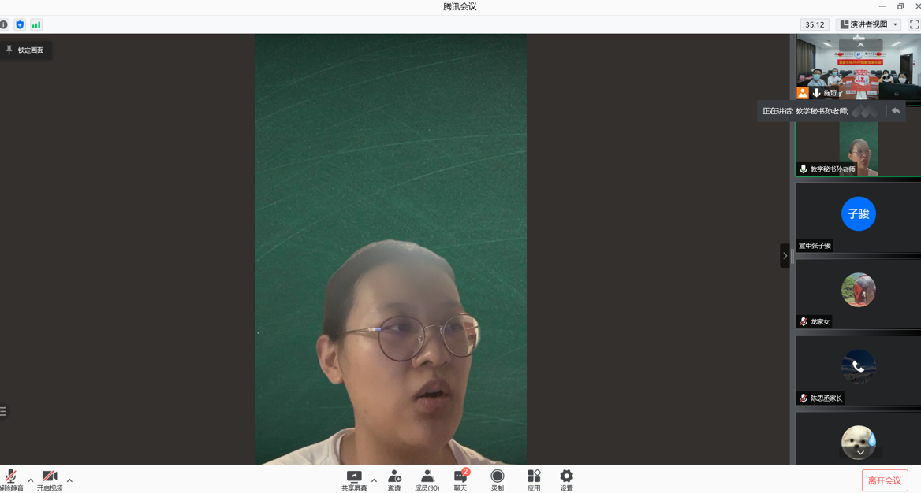Expand audio options arrow beside microphone

click(31, 480)
